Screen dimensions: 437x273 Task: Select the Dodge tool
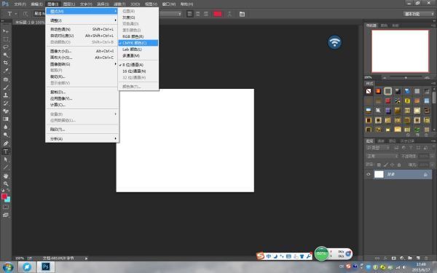pyautogui.click(x=6, y=135)
